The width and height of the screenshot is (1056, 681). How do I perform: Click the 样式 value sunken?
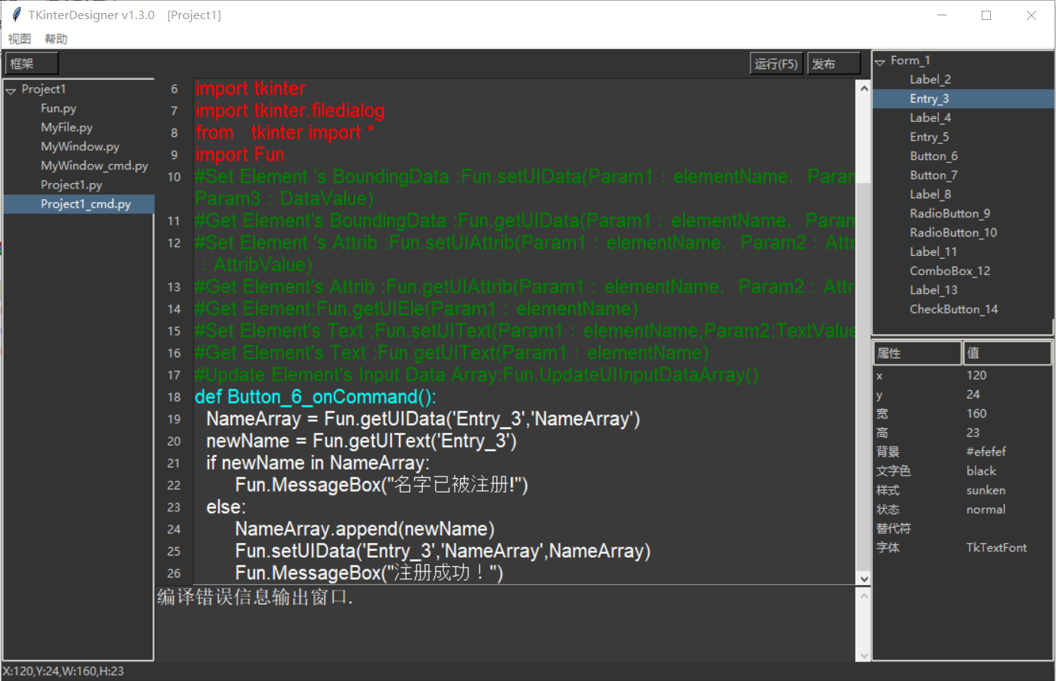point(986,490)
